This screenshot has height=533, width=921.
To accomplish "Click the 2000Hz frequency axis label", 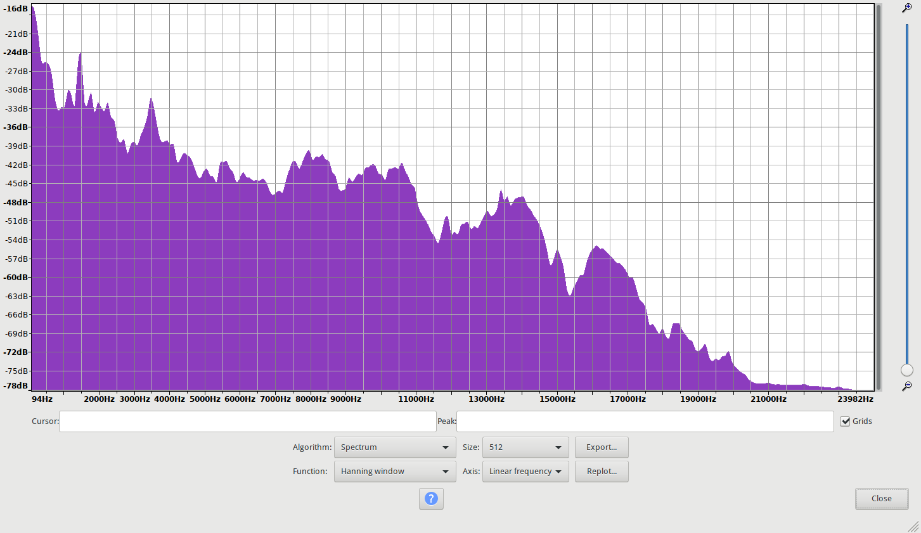I will [100, 399].
